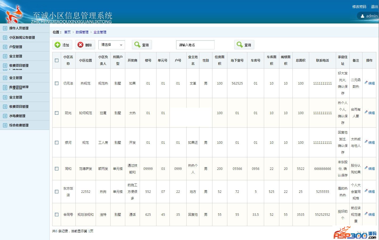
Task: Click the 范德萨发 location cell
Action: pos(86,169)
